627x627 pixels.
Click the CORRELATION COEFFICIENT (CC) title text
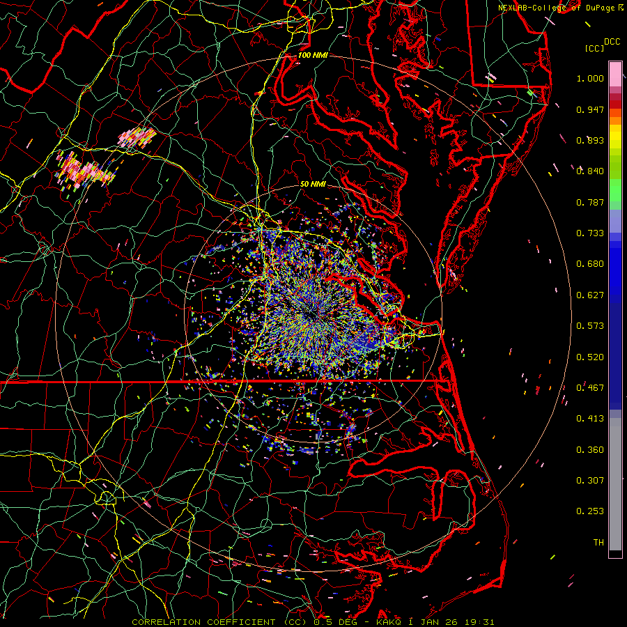click(219, 622)
